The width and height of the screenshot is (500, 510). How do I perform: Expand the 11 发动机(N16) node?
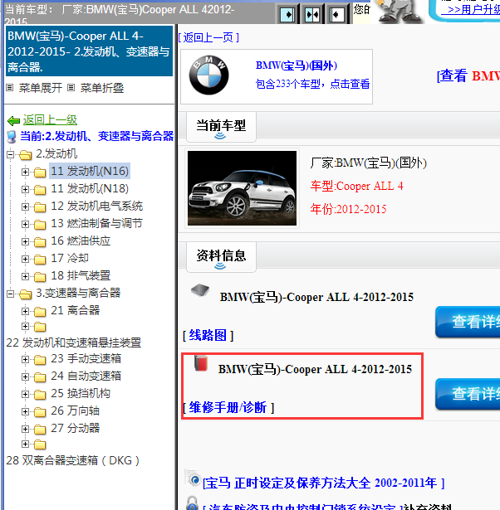click(25, 172)
